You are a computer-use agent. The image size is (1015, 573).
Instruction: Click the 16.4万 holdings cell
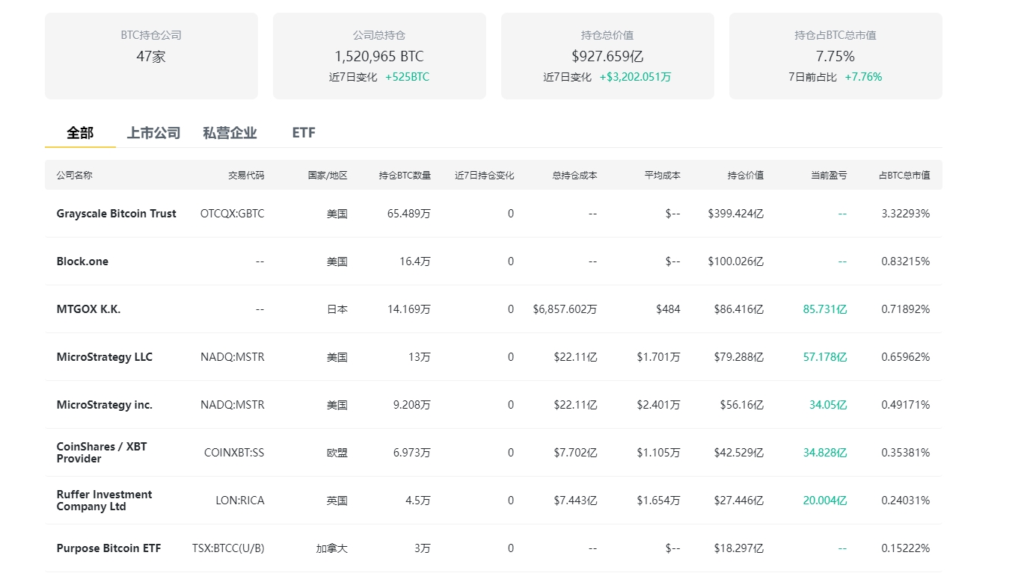click(415, 261)
